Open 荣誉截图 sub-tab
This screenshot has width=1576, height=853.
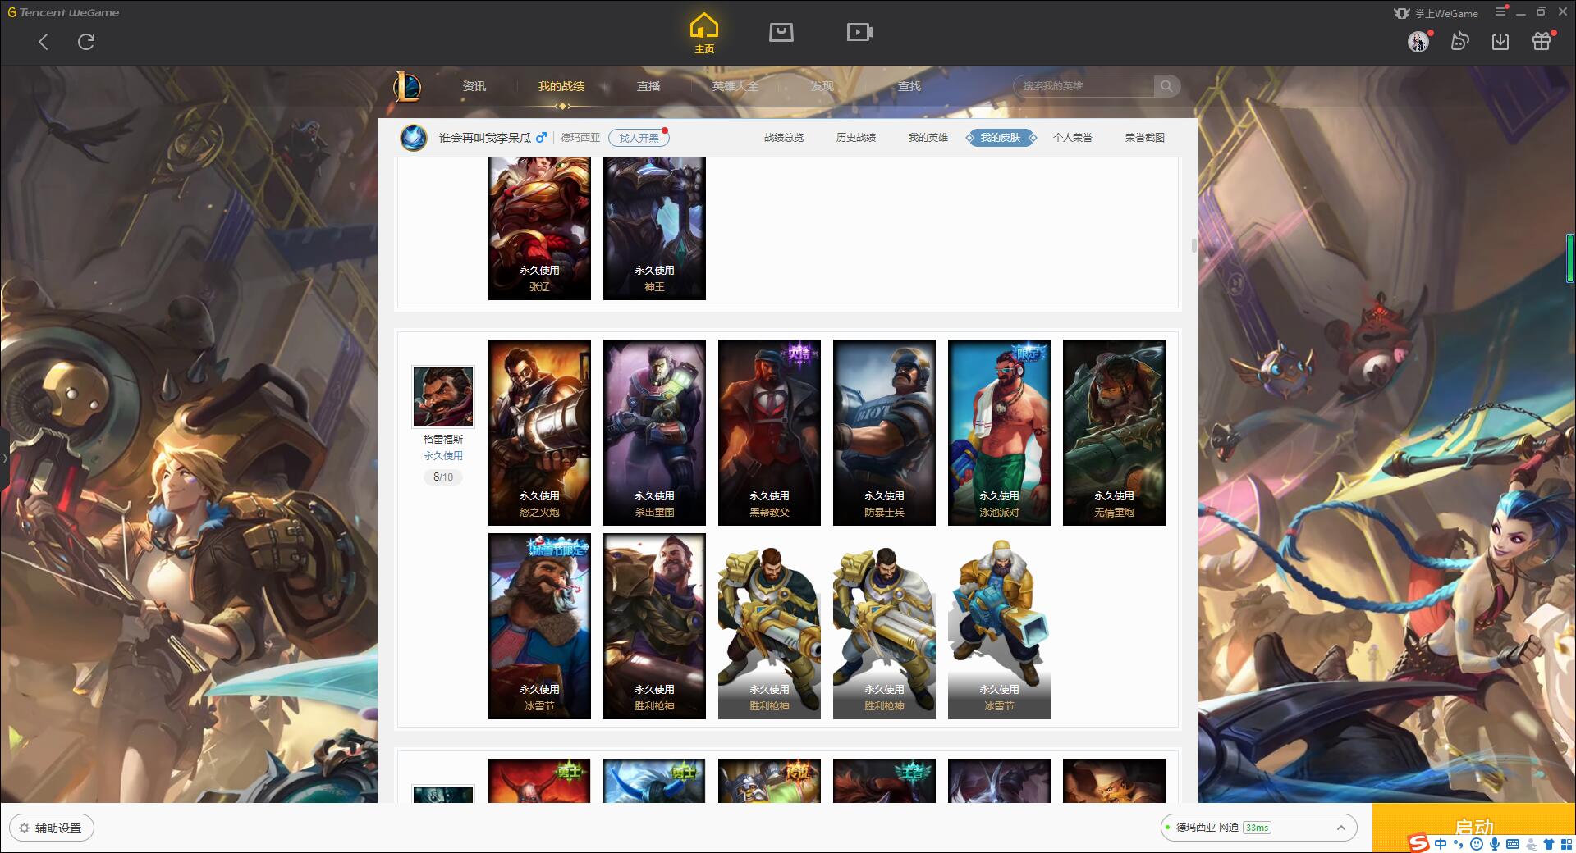(x=1145, y=138)
